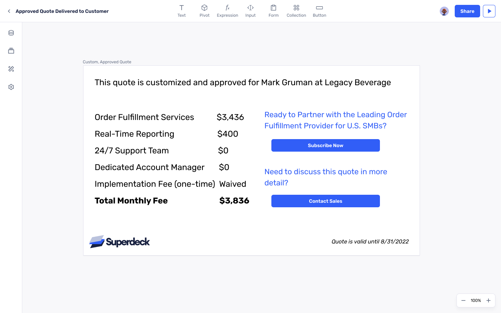Select the Superdeck logo image
Screen dimensions: 501x313
[119, 242]
